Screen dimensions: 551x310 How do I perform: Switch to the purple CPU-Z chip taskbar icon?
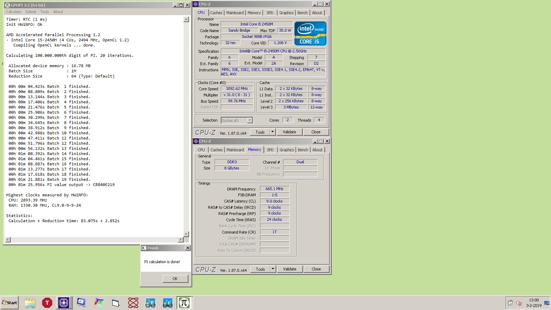point(64,303)
